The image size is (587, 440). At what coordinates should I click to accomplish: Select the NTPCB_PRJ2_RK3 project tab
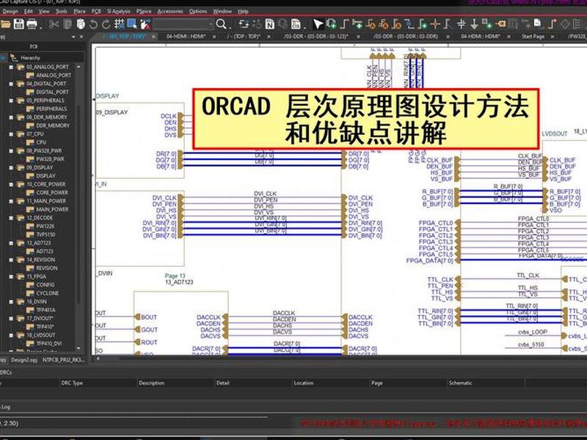(x=64, y=360)
